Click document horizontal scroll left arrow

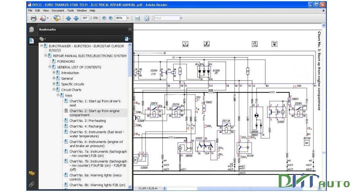pos(164,188)
